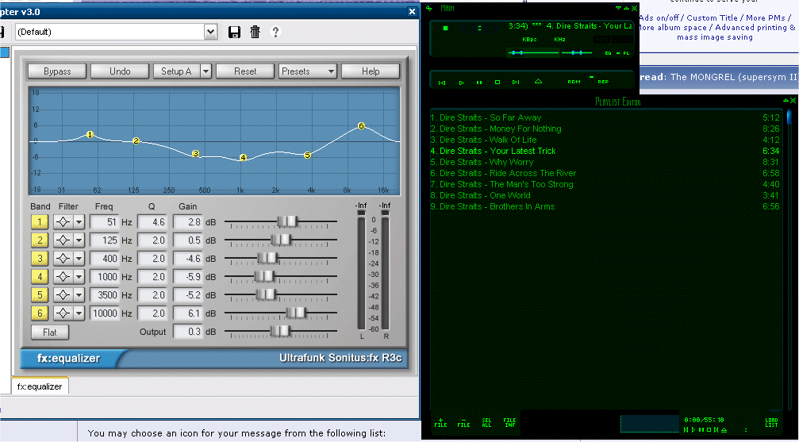This screenshot has width=799, height=442.
Task: Switch to the fx:equalizer tab
Action: coord(40,386)
